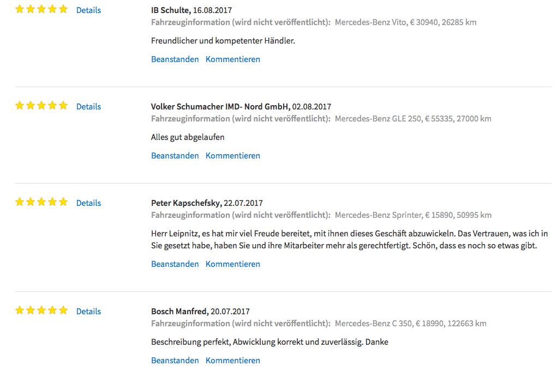The width and height of the screenshot is (558, 378).
Task: Click Kommentieren under IB Schulte review
Action: point(233,59)
